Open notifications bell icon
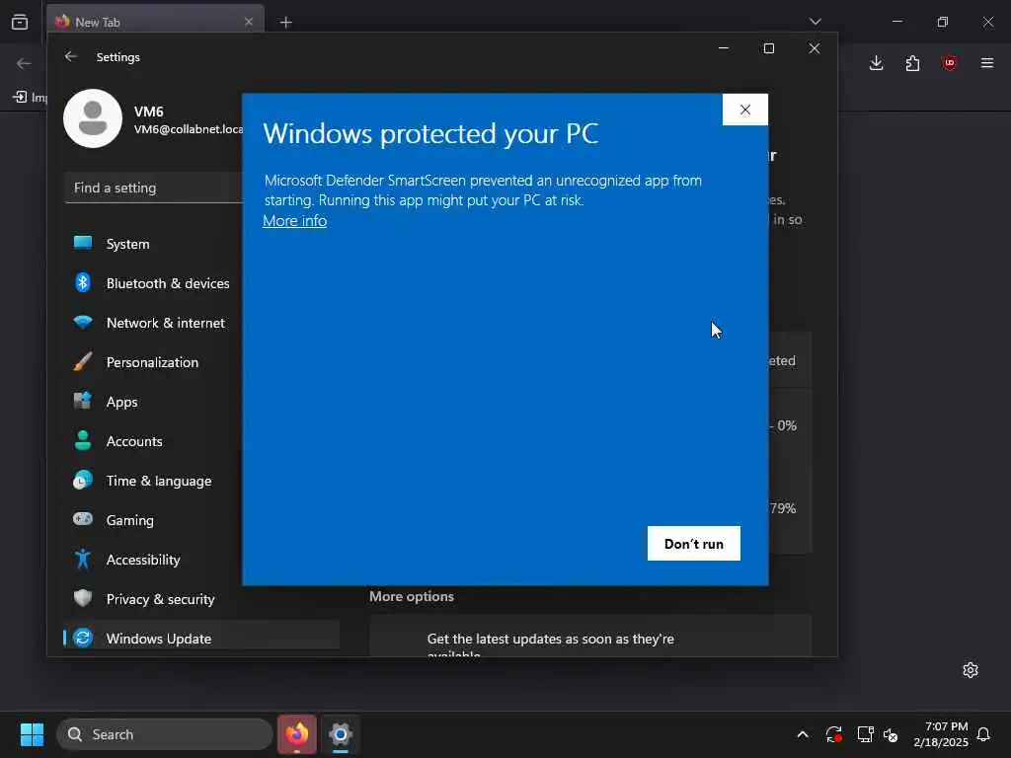This screenshot has width=1011, height=758. coord(983,734)
